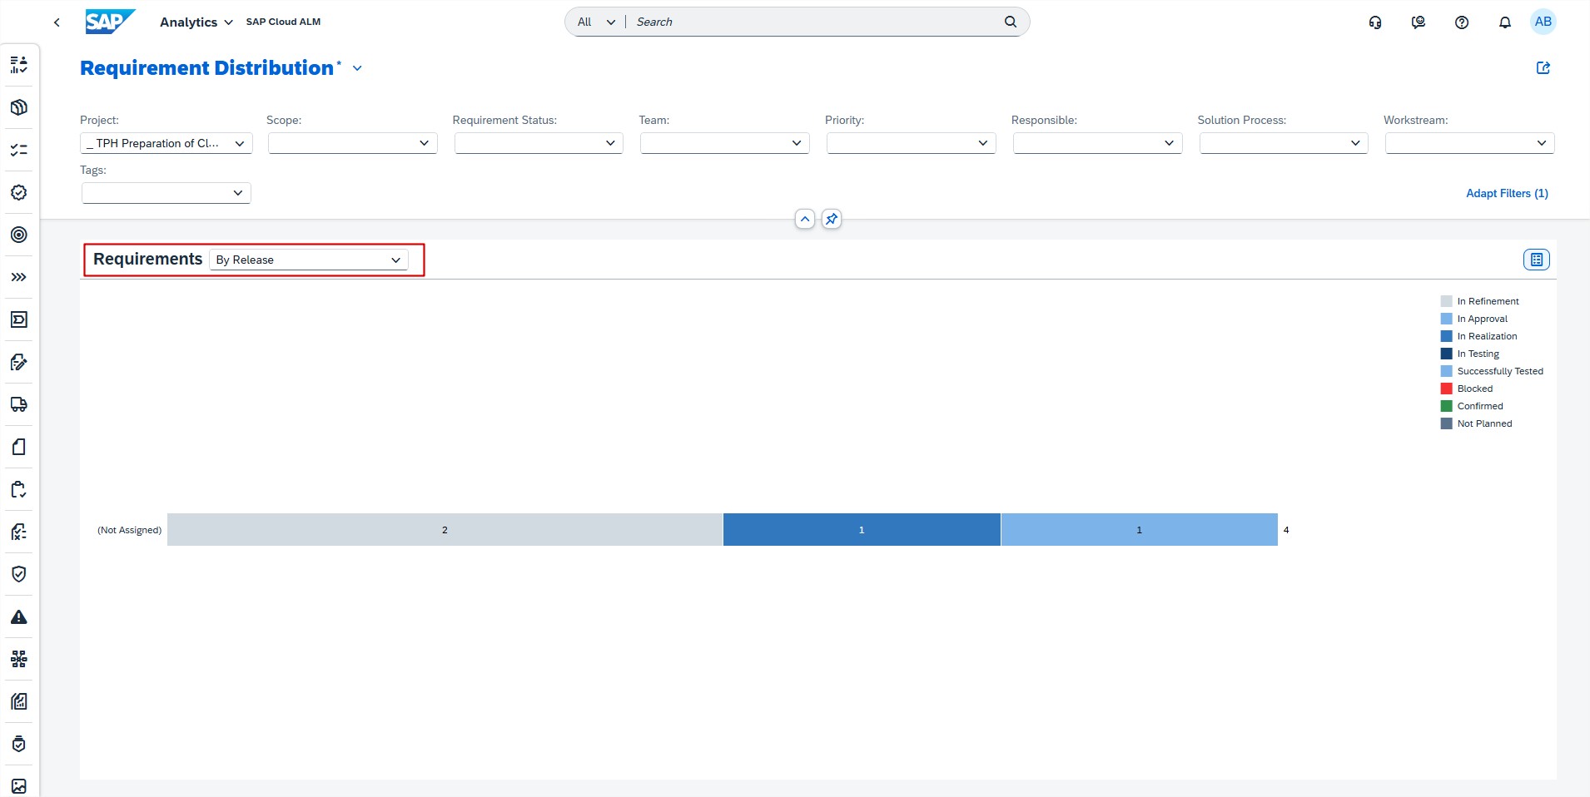This screenshot has height=797, width=1590.
Task: Open the Requirement Distribution title variant menu
Action: [x=357, y=68]
